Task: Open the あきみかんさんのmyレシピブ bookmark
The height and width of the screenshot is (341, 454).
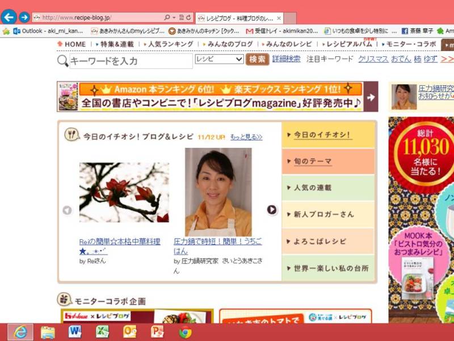Action: (128, 31)
